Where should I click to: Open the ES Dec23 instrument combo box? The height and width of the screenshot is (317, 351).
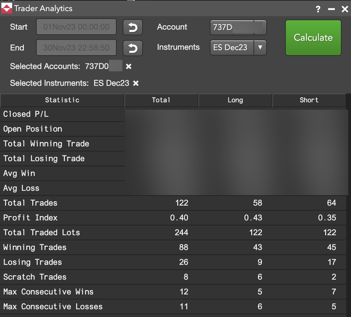232,47
